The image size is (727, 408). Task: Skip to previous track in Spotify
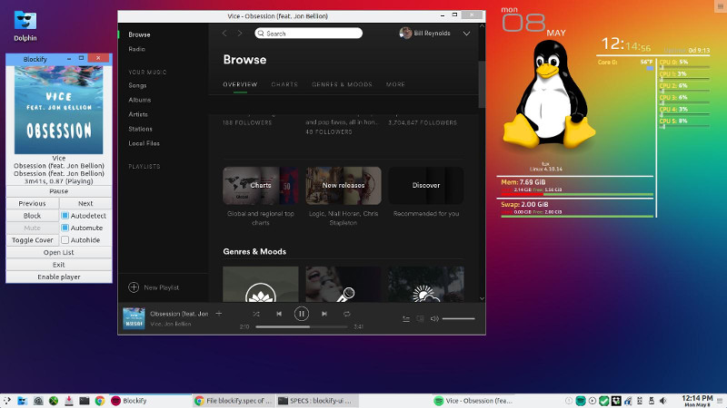(279, 314)
